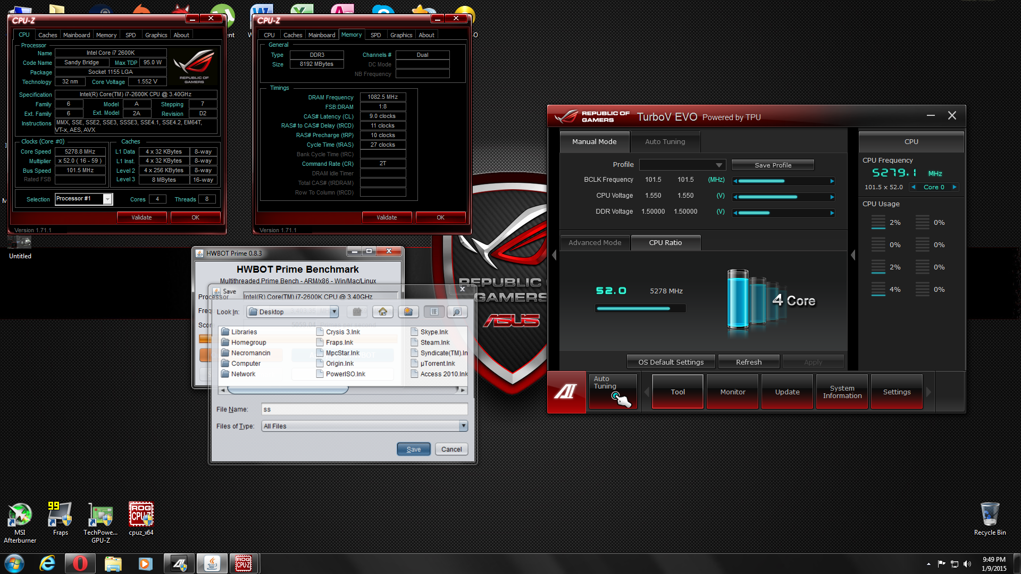Cancel the Save dialog
This screenshot has height=574, width=1021.
point(451,449)
